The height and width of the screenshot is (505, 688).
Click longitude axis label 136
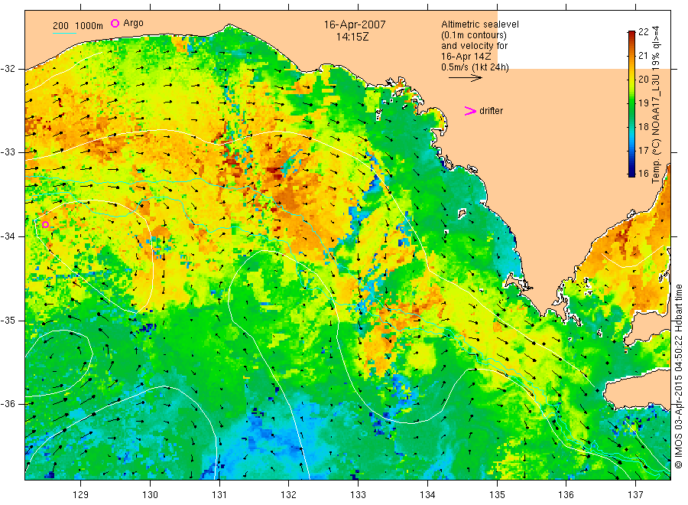(566, 495)
